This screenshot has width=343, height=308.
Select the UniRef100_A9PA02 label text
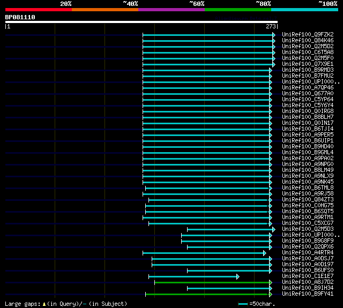pyautogui.click(x=308, y=159)
